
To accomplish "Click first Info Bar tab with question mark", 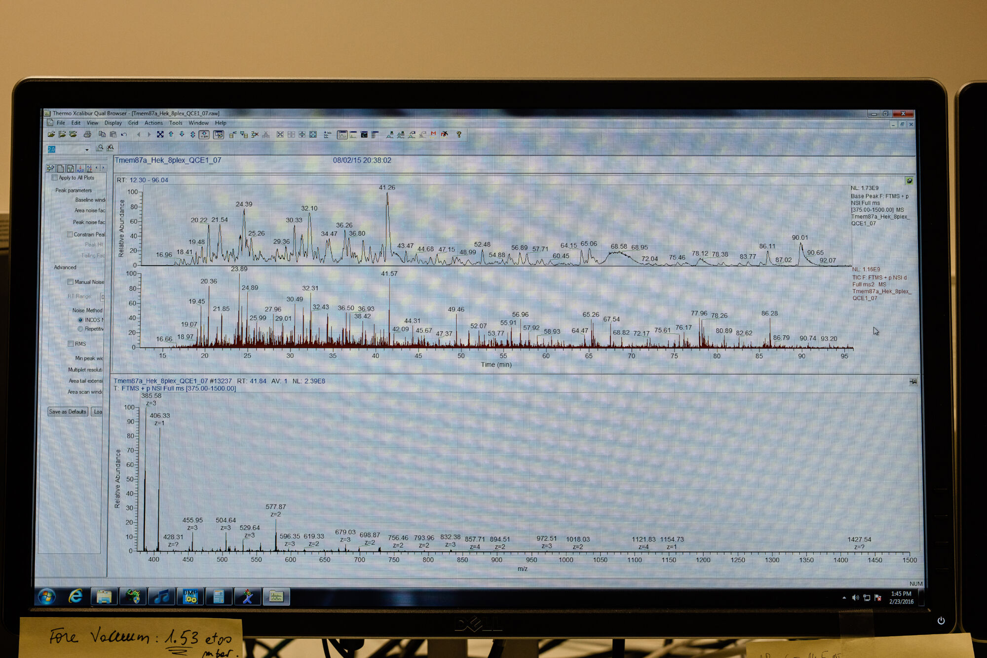I will pyautogui.click(x=50, y=168).
